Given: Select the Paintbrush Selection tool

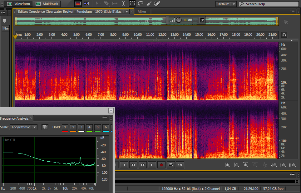Looking at the screenshot, I should pos(149,4).
